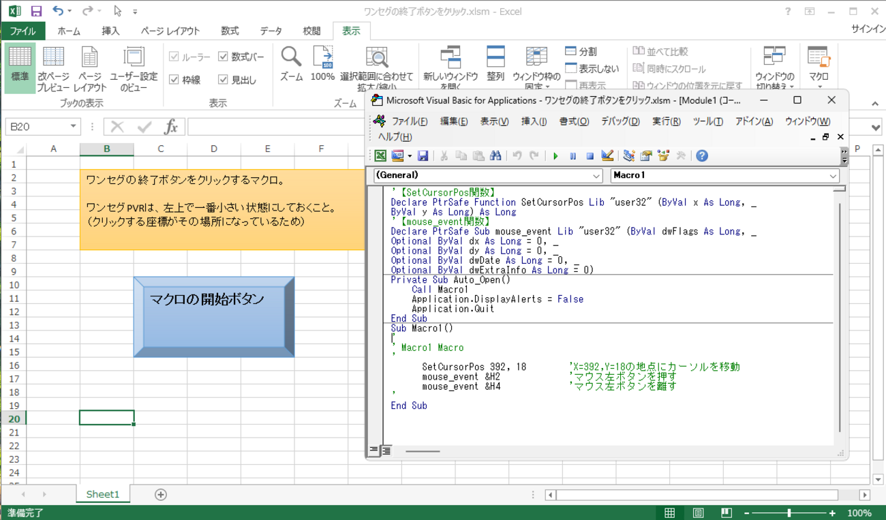
Task: Click the ズーム magnifier icon in ribbon
Action: (292, 57)
